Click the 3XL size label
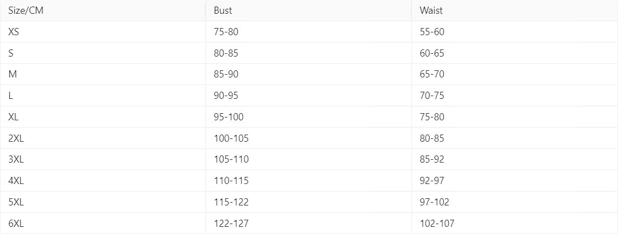 tap(16, 159)
